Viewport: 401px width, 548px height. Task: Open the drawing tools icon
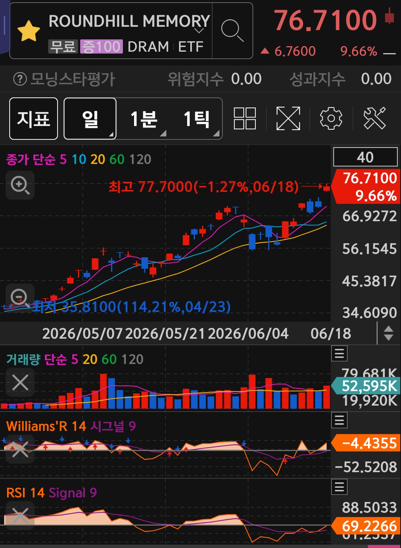pyautogui.click(x=375, y=119)
